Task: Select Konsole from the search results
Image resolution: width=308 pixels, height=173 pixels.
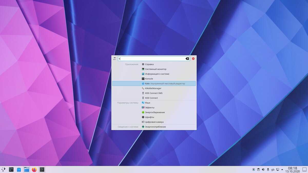Action: tap(149, 79)
